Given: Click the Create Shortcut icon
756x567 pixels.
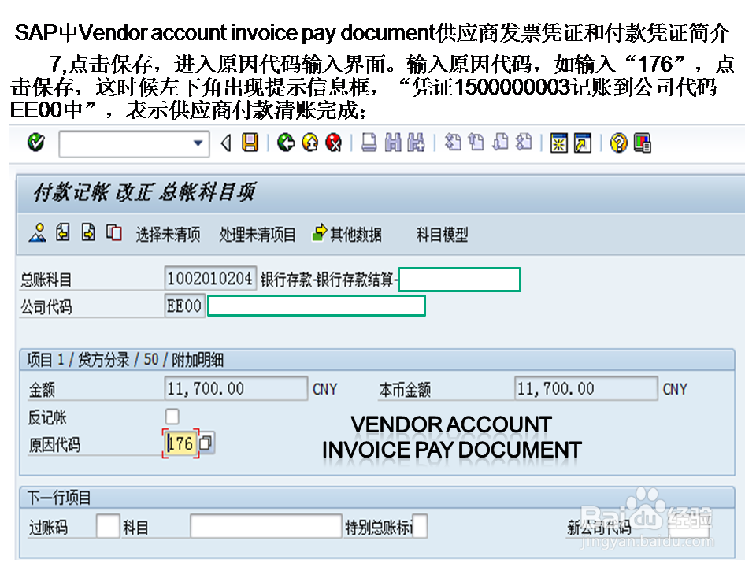Looking at the screenshot, I should 583,143.
